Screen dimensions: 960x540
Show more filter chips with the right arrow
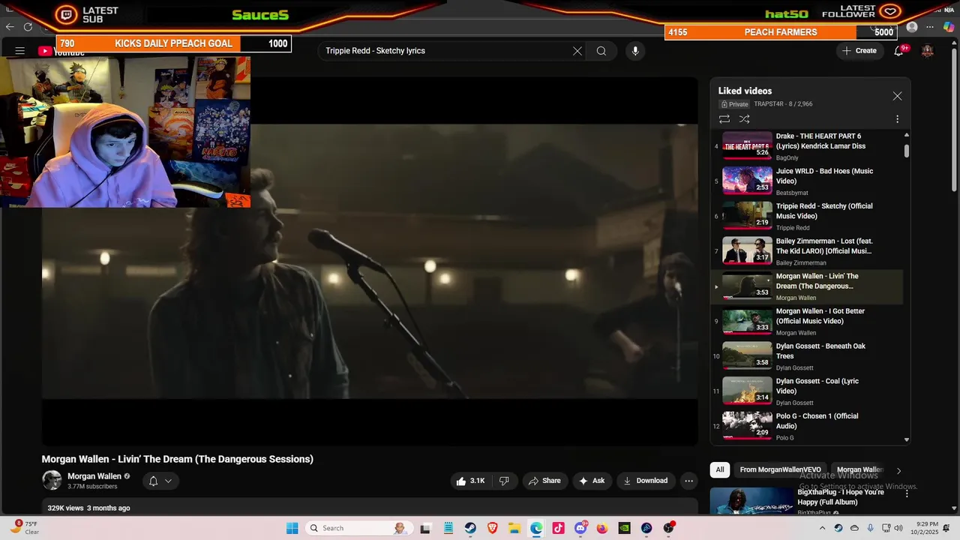pyautogui.click(x=898, y=470)
